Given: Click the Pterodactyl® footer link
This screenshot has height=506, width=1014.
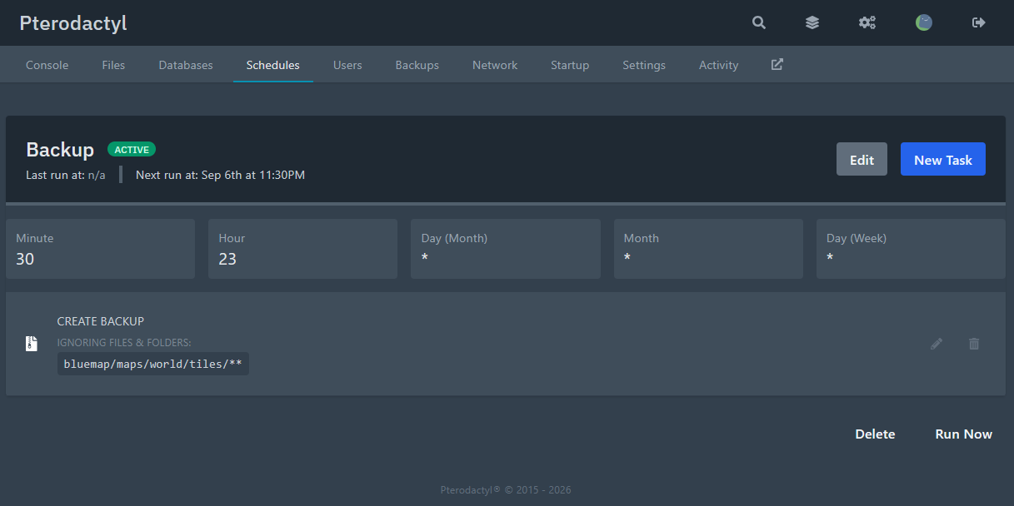Looking at the screenshot, I should point(470,490).
